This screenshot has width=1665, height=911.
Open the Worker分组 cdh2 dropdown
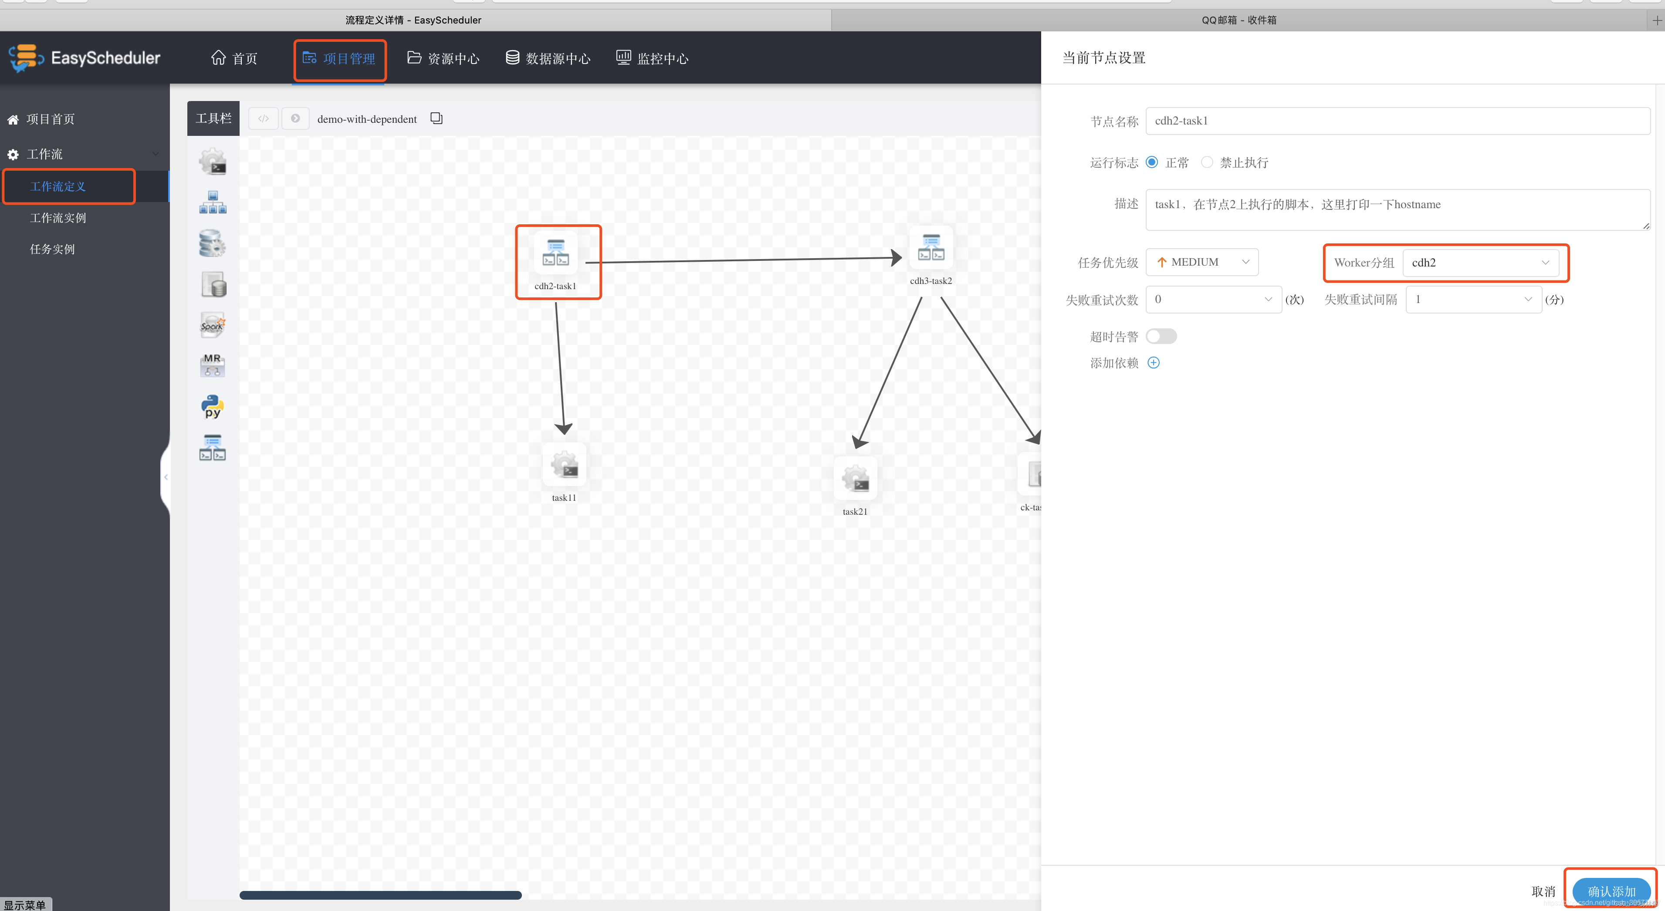pyautogui.click(x=1480, y=262)
